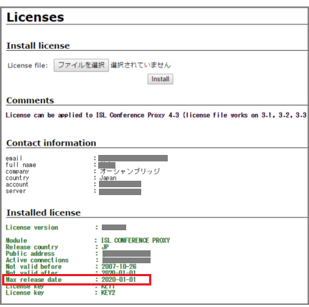The width and height of the screenshot is (309, 307).
Task: Click the account field label
Action: point(17,184)
